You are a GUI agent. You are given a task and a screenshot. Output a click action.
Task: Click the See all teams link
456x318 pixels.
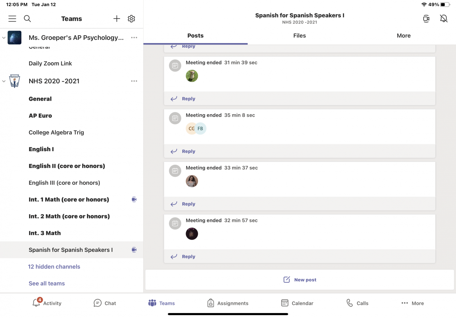point(47,283)
